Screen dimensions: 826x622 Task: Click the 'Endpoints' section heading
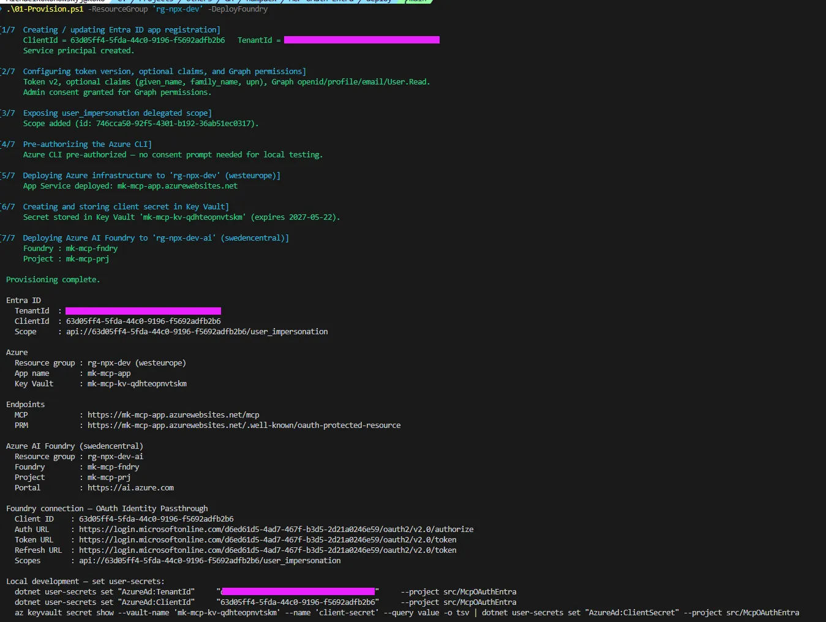(25, 405)
